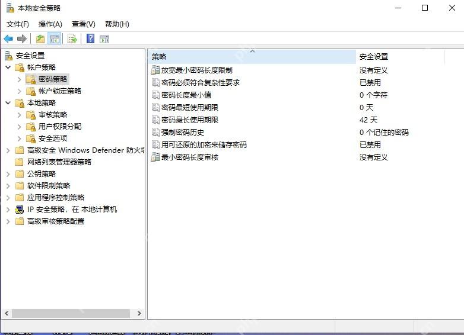Click the 安全设置 root node icon
The image size is (464, 335).
(8, 55)
